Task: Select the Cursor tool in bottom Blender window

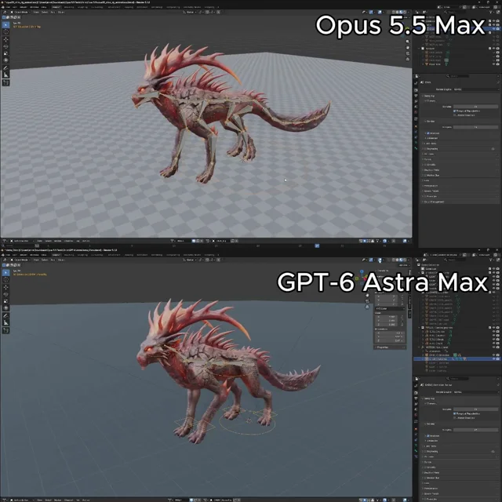Action: tap(5, 279)
